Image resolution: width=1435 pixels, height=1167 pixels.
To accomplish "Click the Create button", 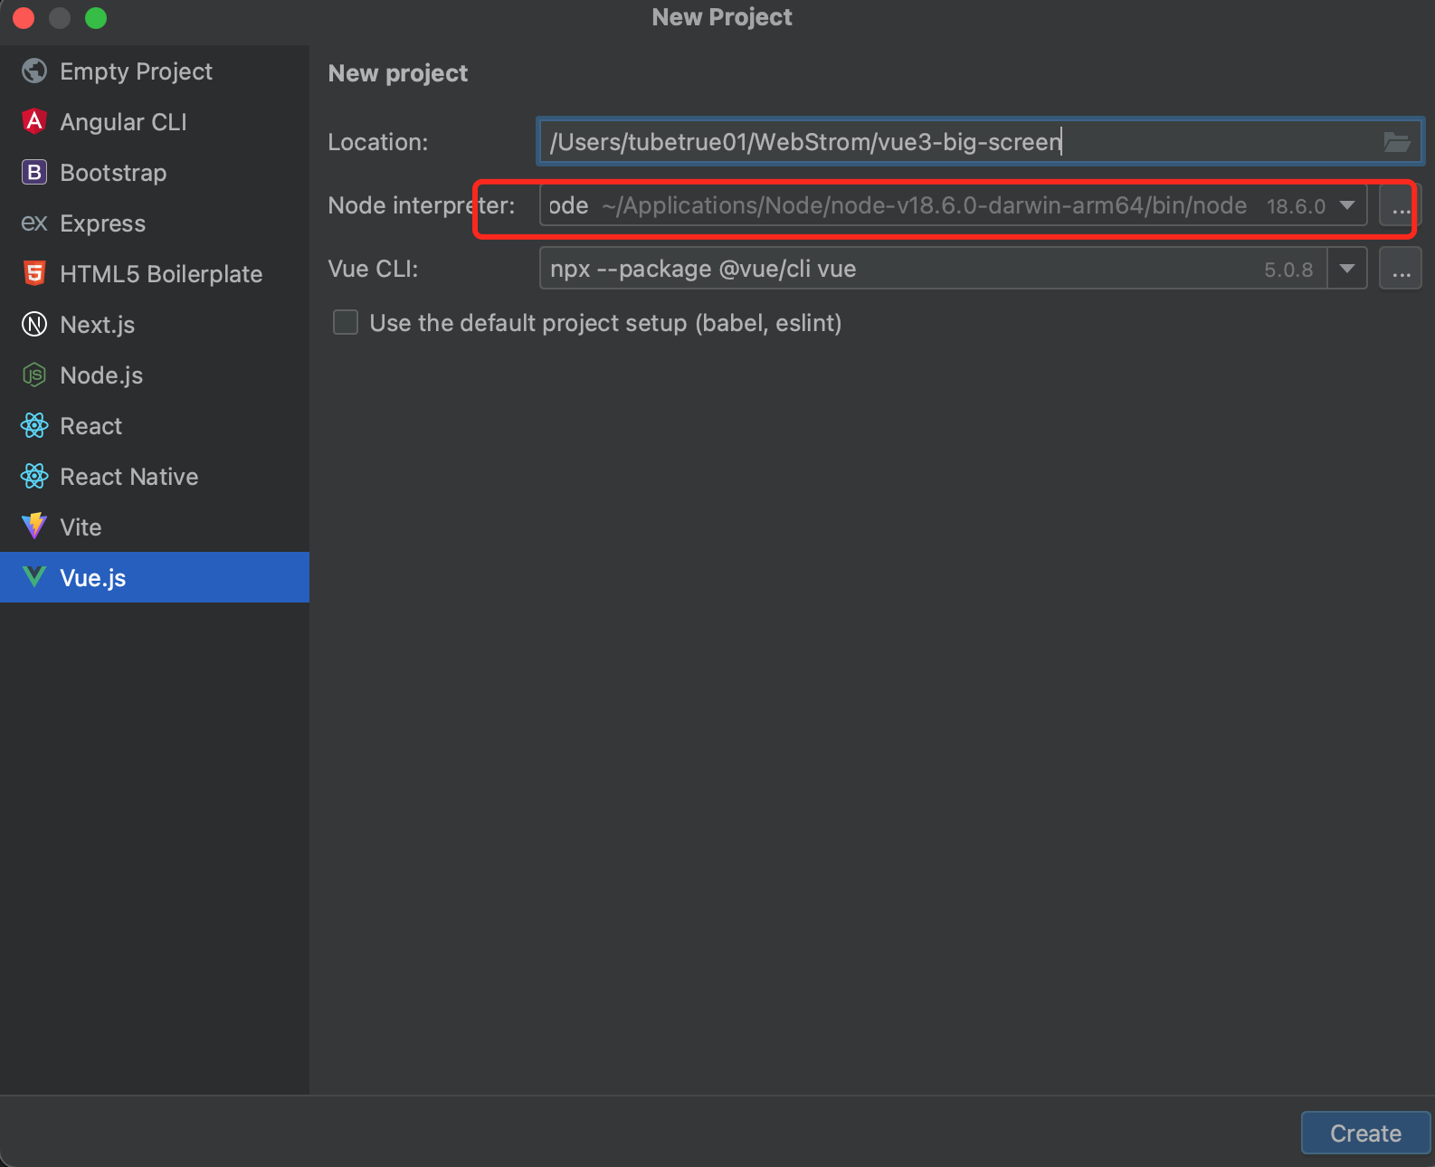I will (1365, 1134).
